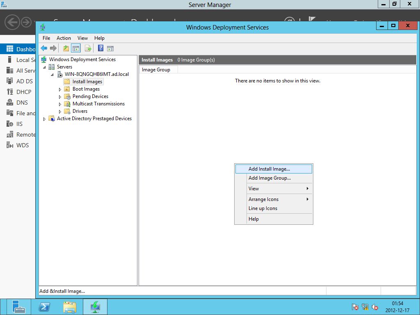
Task: Choose Line up Icons from context menu
Action: (274, 208)
